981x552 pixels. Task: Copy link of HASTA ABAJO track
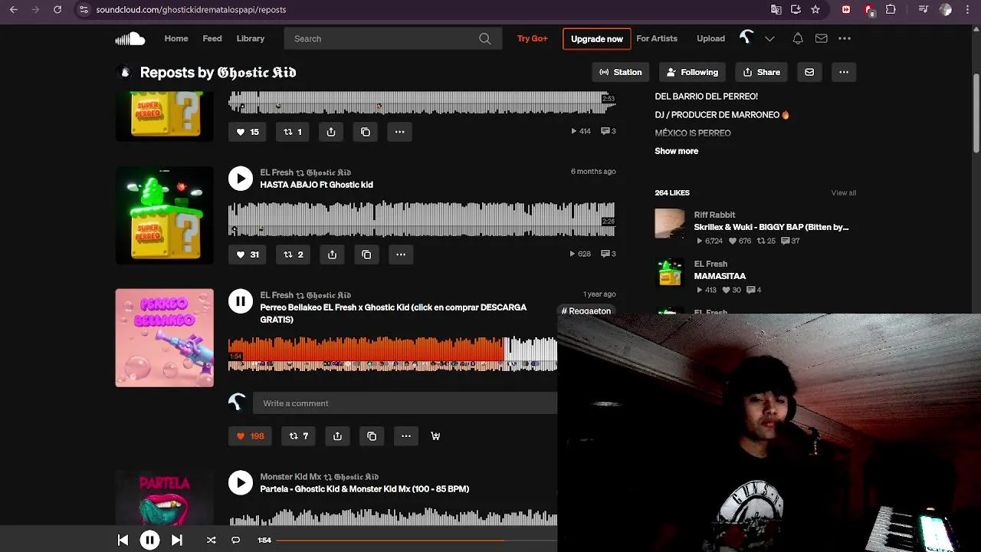366,255
